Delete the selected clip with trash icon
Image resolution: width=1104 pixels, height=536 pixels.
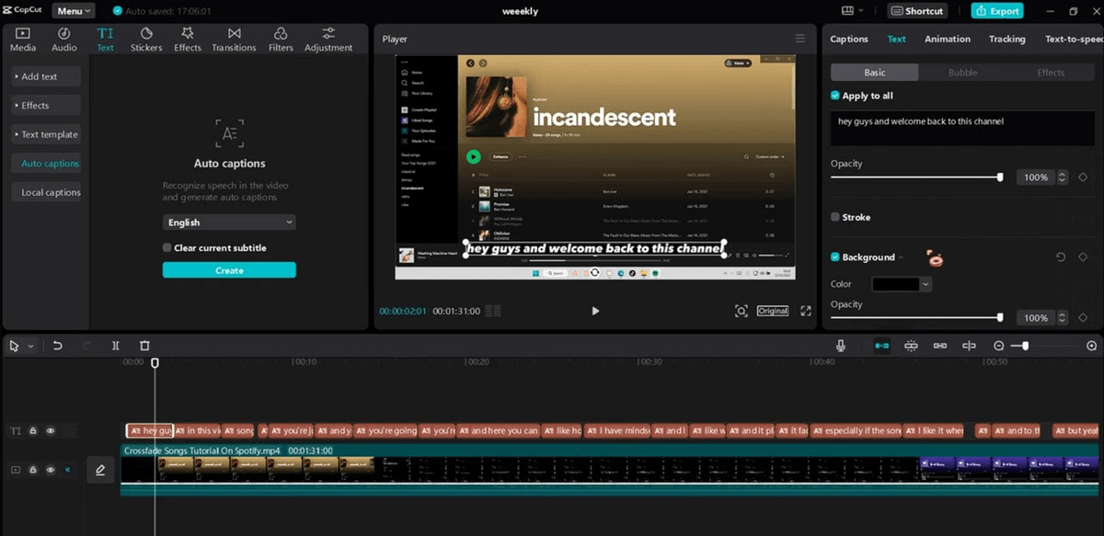(x=144, y=346)
